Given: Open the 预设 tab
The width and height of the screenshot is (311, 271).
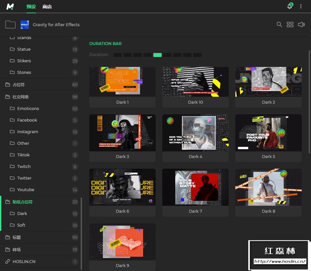Looking at the screenshot, I should coord(31,7).
